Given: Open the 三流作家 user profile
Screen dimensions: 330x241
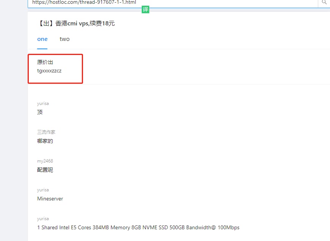Looking at the screenshot, I should point(46,132).
